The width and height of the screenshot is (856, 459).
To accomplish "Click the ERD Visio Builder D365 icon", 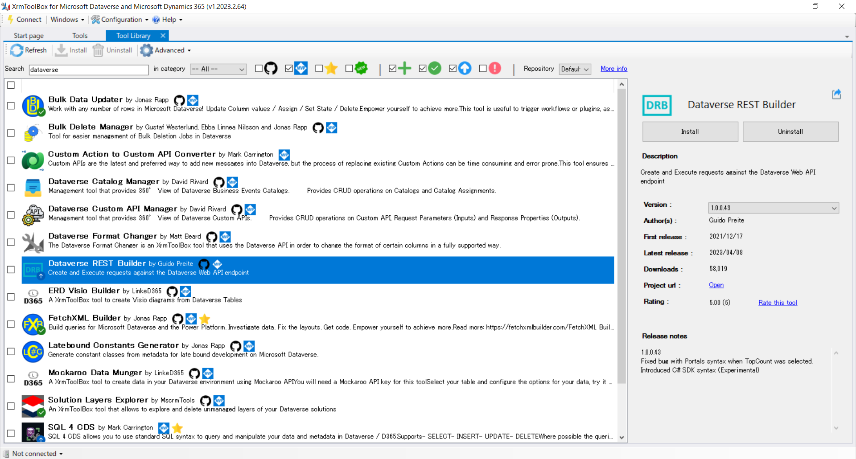I will [x=33, y=297].
